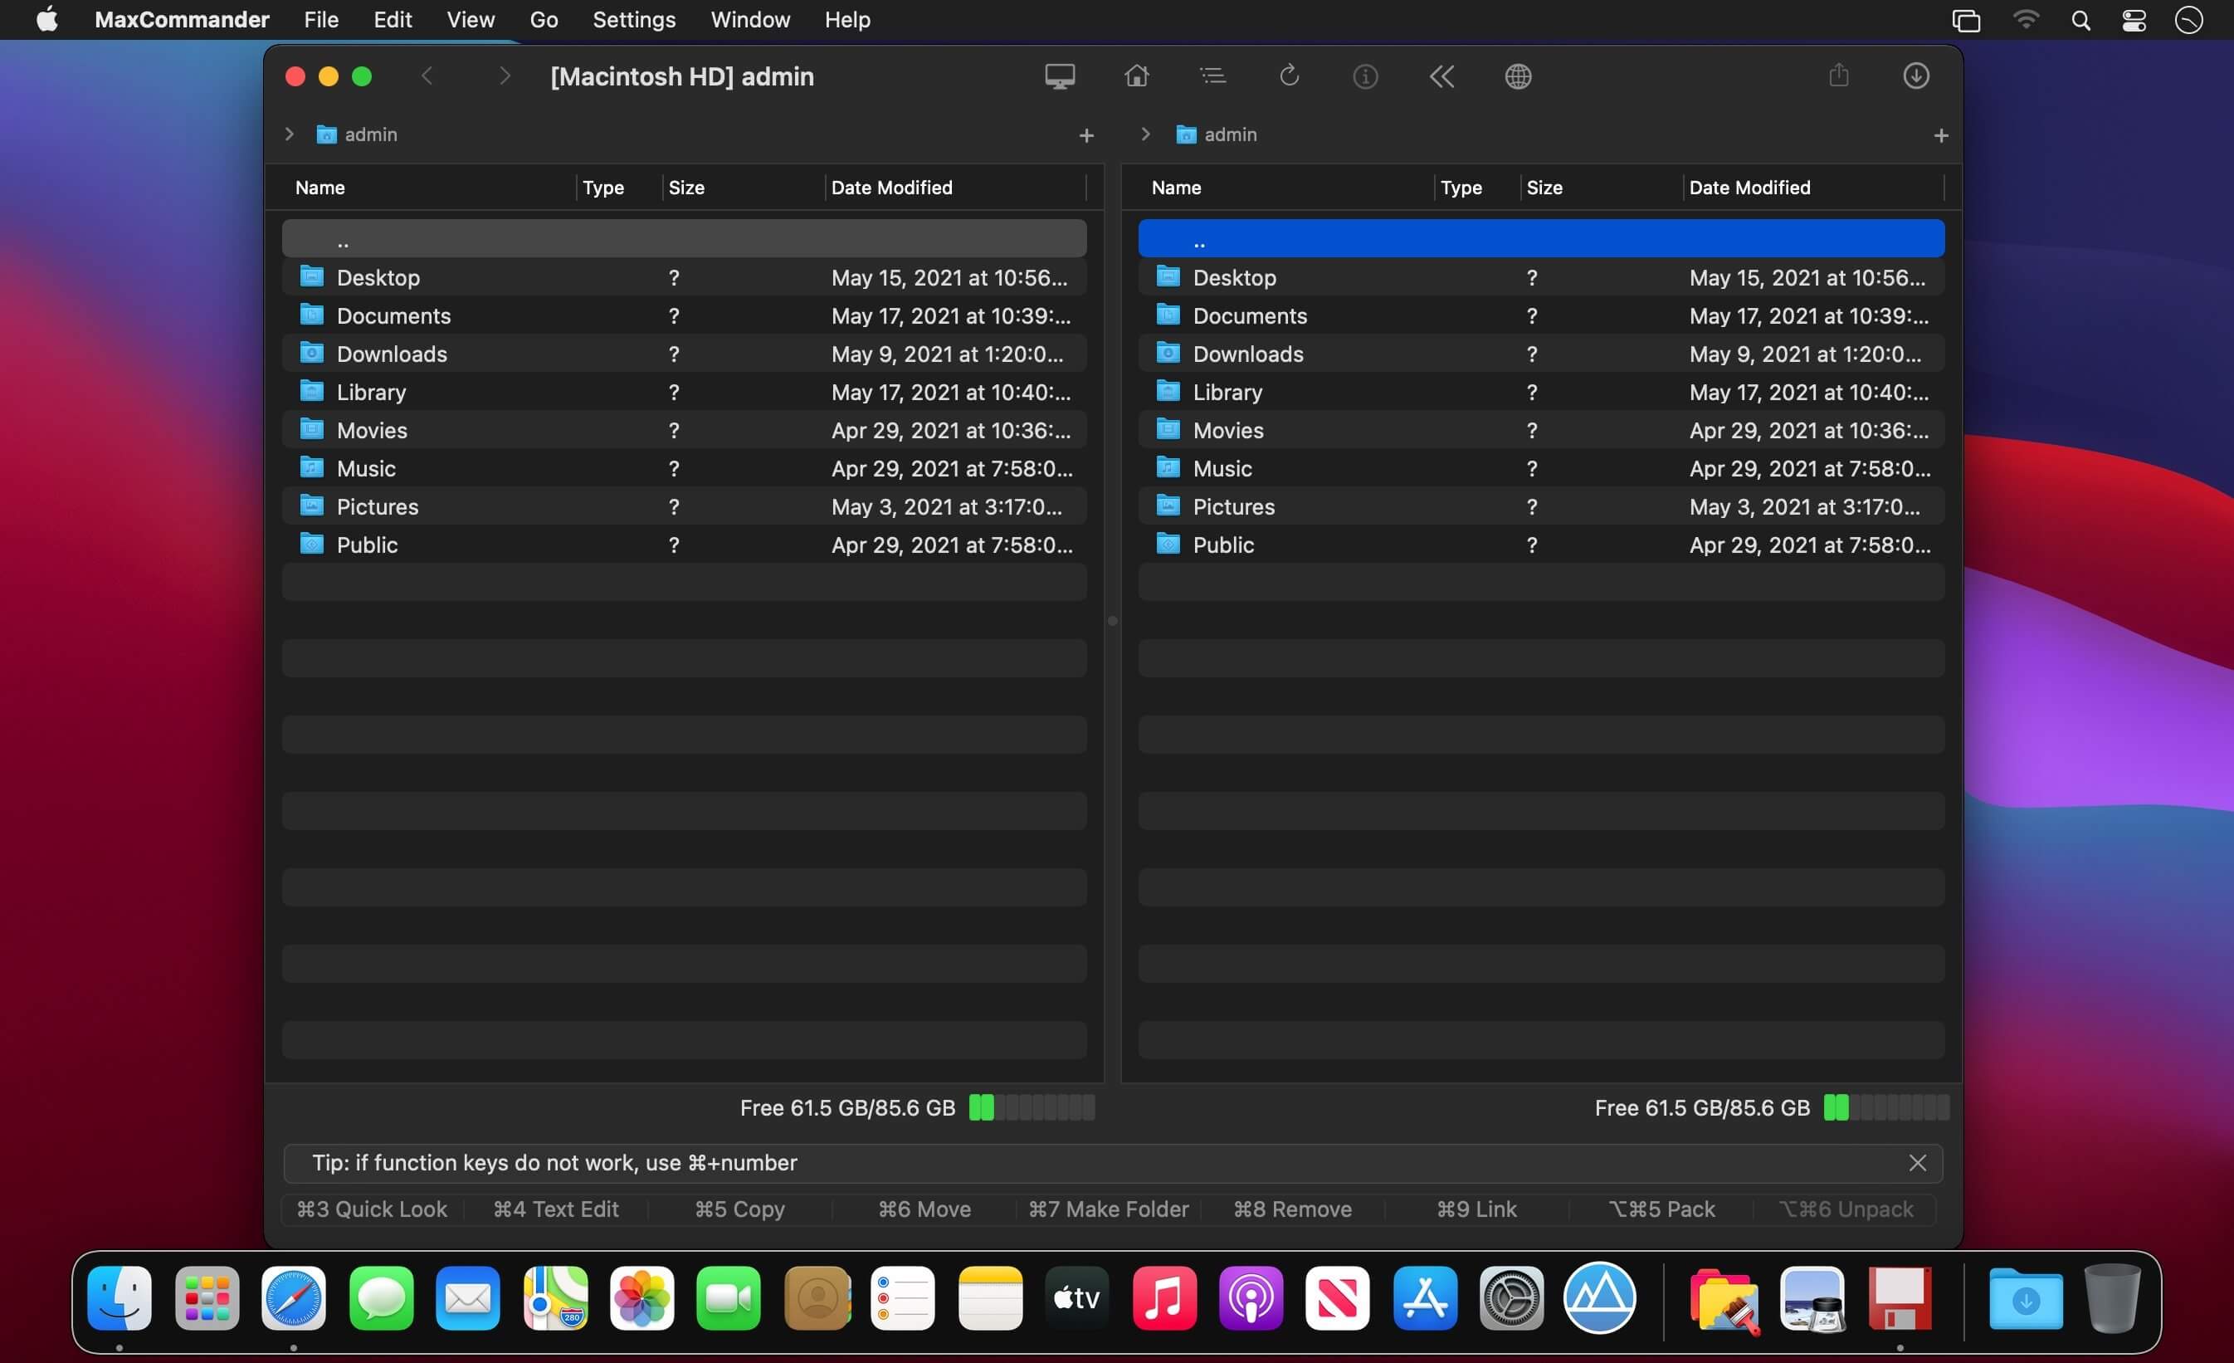Sort the right panel by Date Modified header
Image resolution: width=2234 pixels, height=1363 pixels.
[1749, 188]
